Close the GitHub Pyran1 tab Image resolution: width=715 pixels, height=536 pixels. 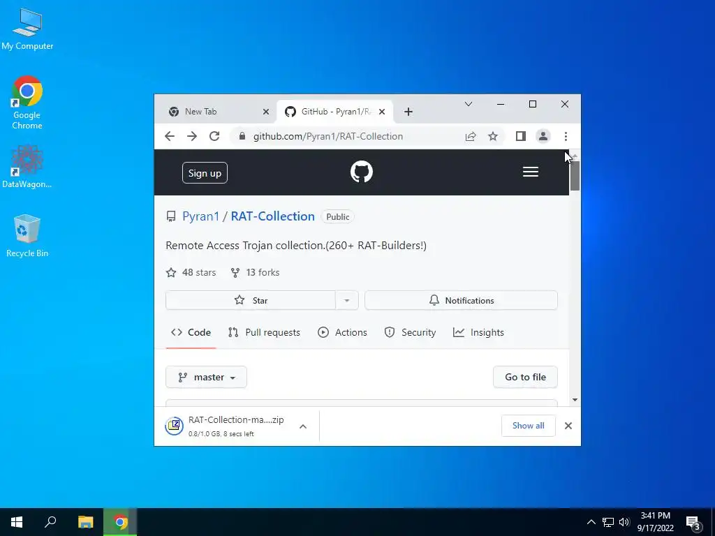[382, 112]
